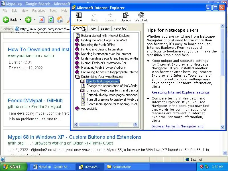Click book icon beside Printing and Saving Information
The height and width of the screenshot is (171, 228).
(77, 49)
